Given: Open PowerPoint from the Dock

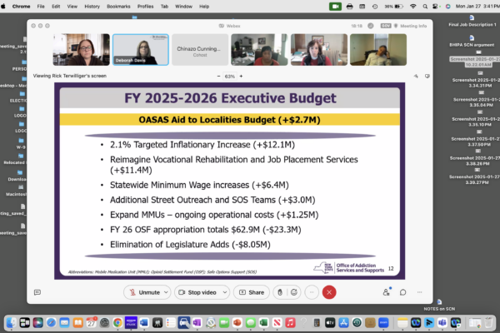Looking at the screenshot, I should tap(237, 323).
